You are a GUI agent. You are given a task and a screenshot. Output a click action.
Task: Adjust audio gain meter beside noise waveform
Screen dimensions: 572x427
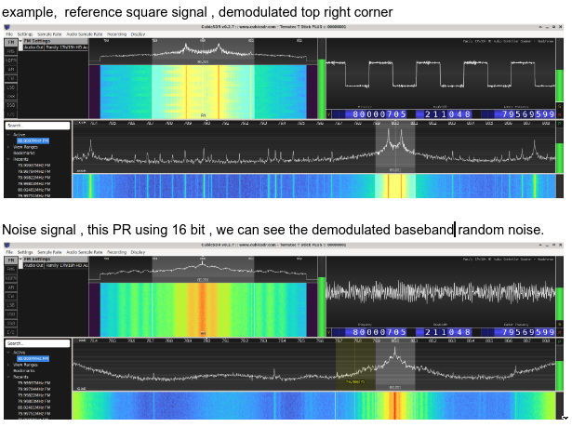click(x=560, y=288)
